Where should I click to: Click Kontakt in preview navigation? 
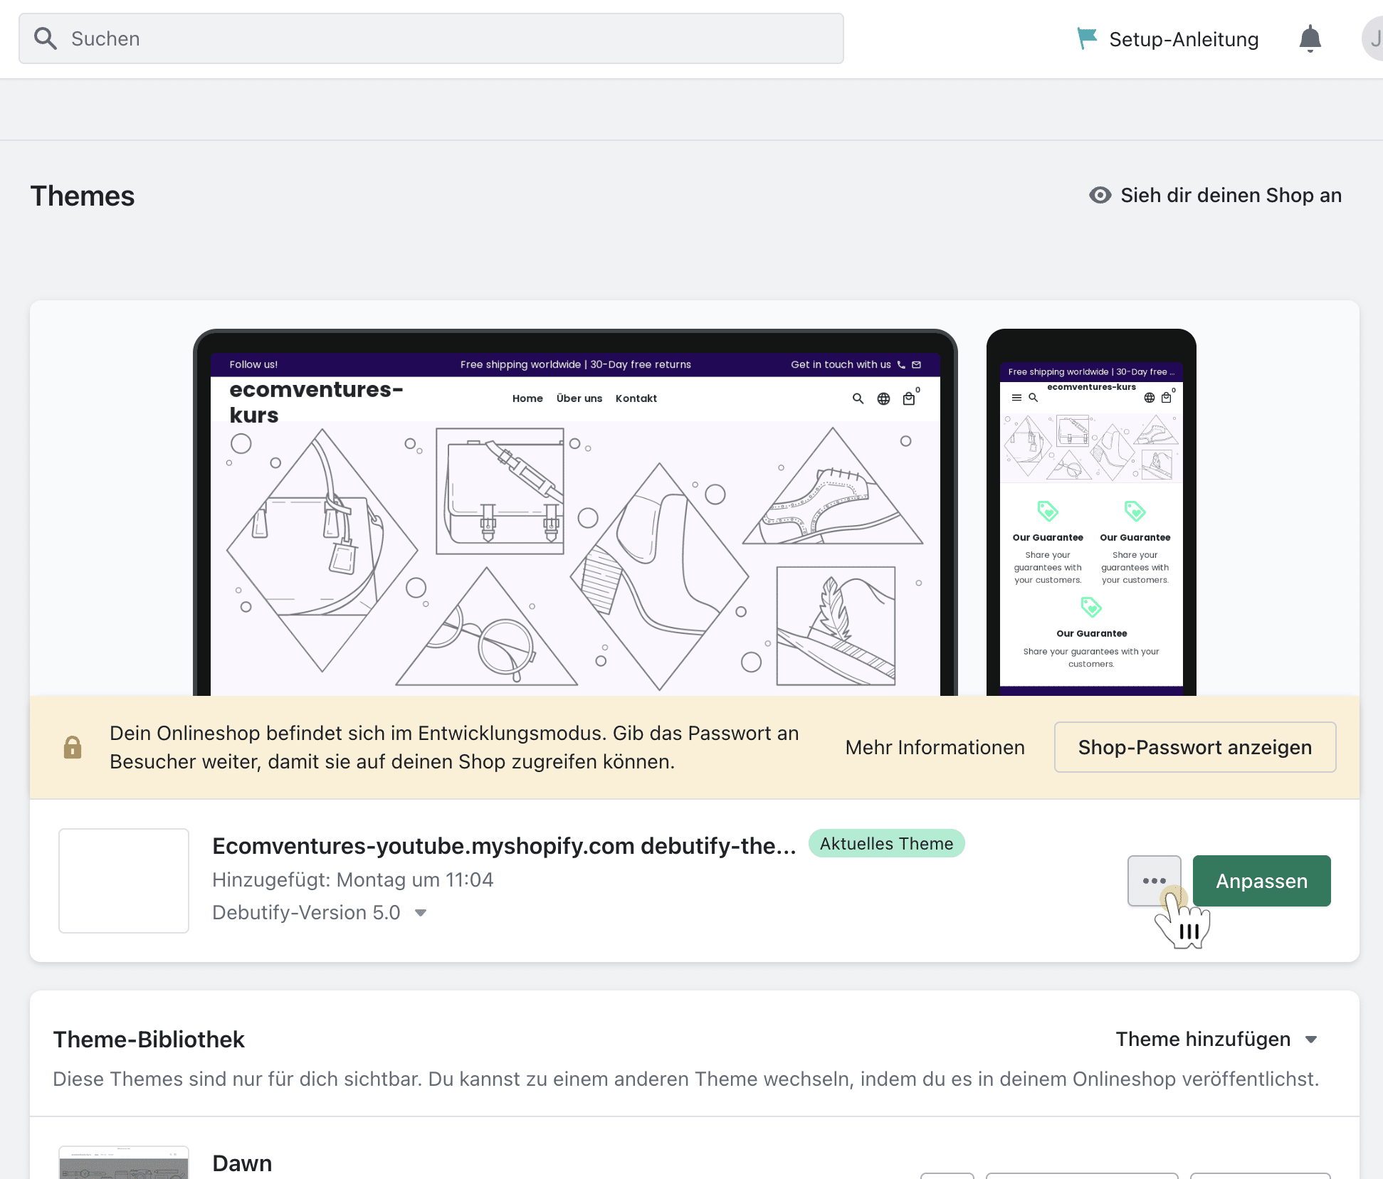pyautogui.click(x=636, y=398)
